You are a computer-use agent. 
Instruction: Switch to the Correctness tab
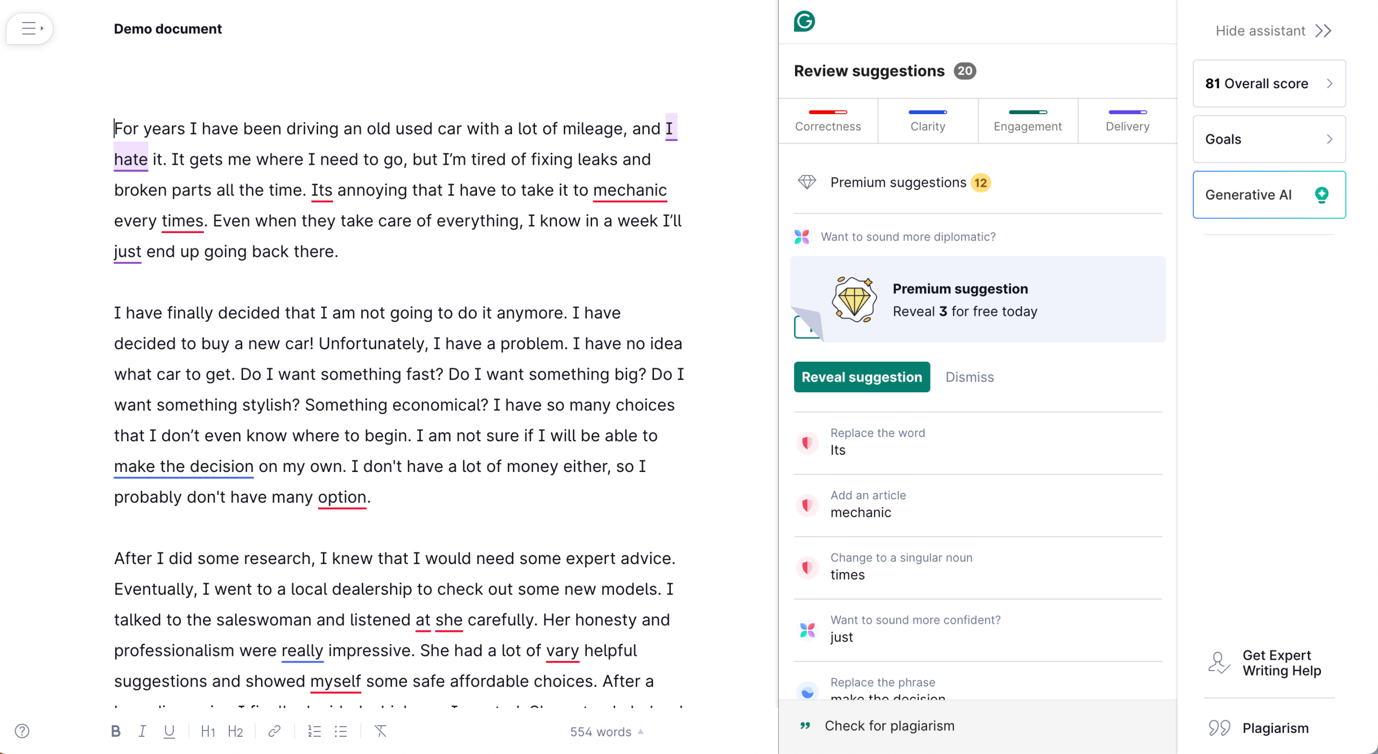point(828,121)
